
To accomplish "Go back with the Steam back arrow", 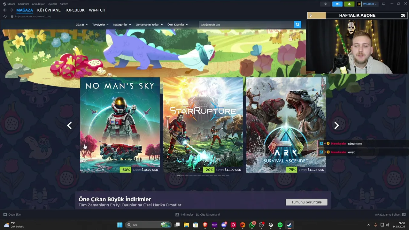I will (x=5, y=10).
